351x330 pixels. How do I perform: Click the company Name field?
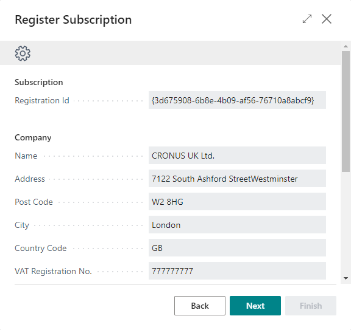tap(237, 156)
